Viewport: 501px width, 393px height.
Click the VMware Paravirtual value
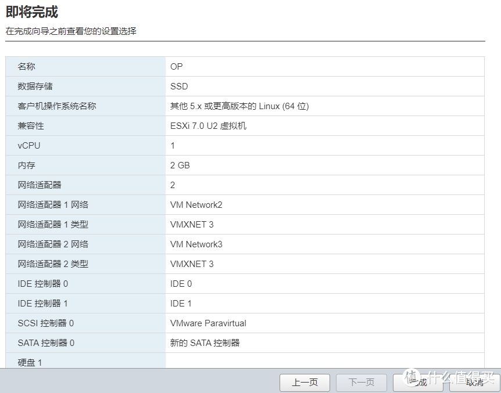(208, 323)
